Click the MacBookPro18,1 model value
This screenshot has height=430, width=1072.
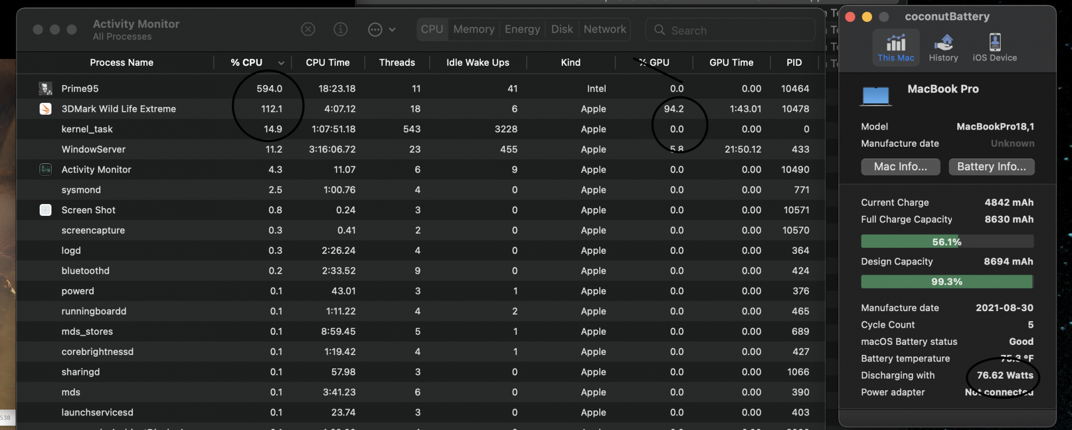coord(995,126)
